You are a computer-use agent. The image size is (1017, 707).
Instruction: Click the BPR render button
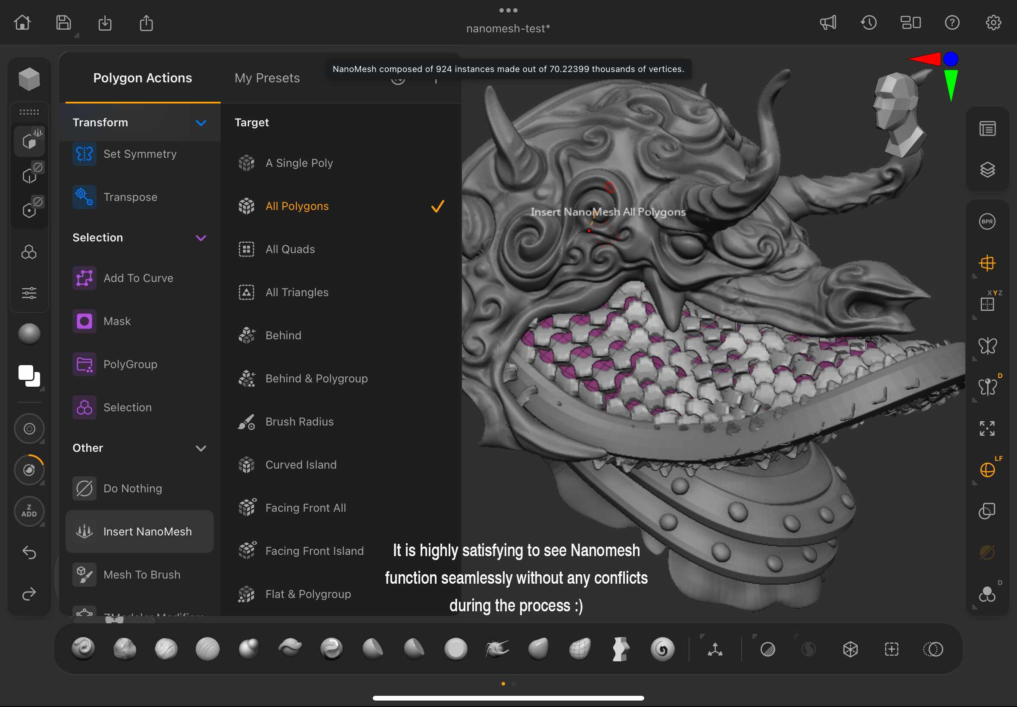(x=987, y=222)
